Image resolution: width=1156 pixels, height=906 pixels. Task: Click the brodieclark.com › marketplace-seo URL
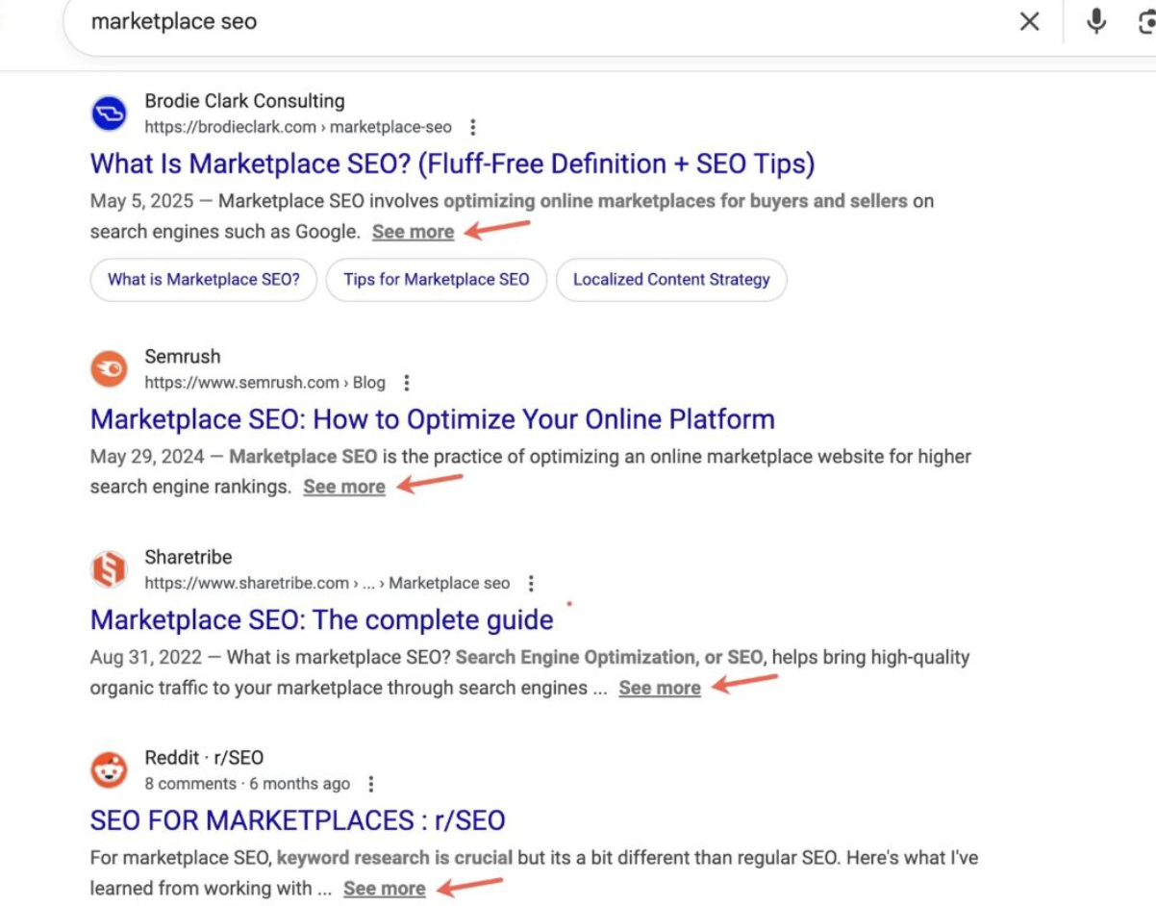pyautogui.click(x=298, y=127)
